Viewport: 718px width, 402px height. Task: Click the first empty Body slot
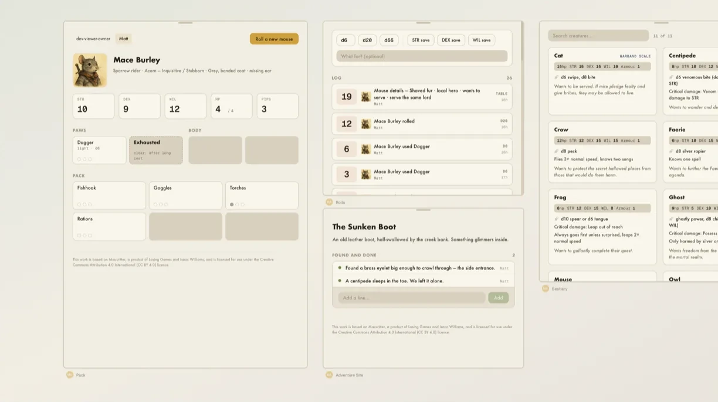[x=215, y=150]
